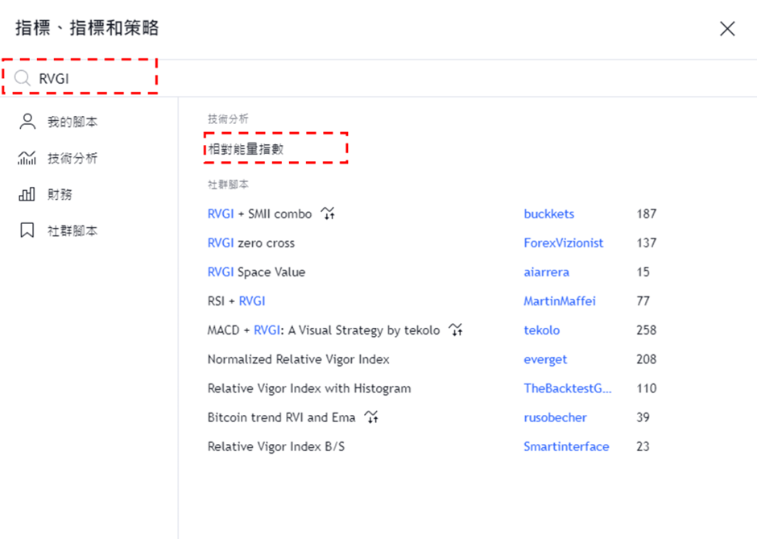Screen dimensions: 757x539
Task: Switch to the 財務 category
Action: click(60, 194)
